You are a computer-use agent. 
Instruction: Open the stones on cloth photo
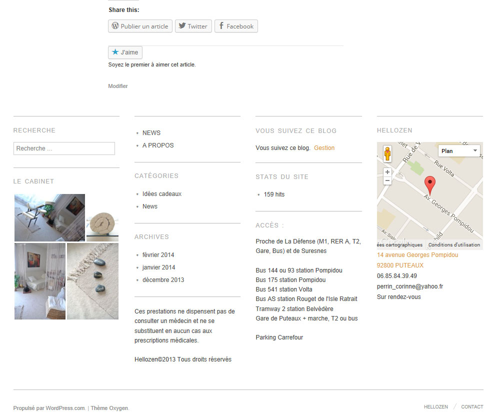tap(92, 281)
